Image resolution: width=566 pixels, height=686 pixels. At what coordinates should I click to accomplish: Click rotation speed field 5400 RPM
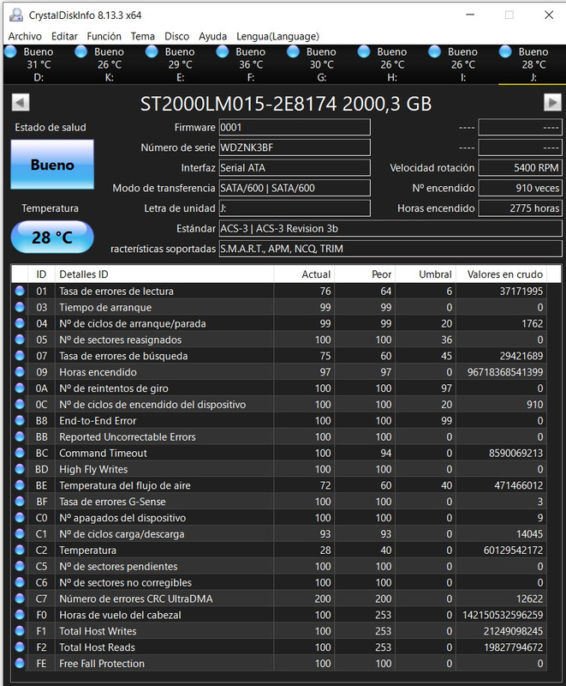point(520,167)
